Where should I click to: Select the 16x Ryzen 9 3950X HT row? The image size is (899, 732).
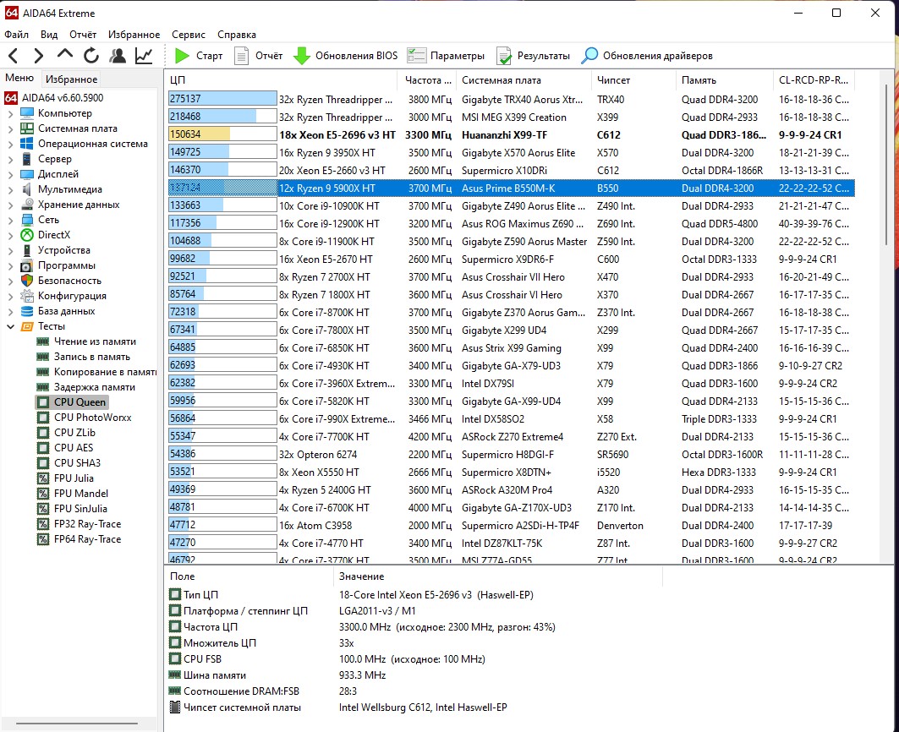[512, 152]
